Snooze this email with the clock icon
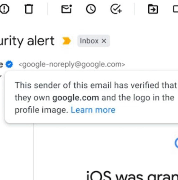178x180 pixels. pos(91,9)
